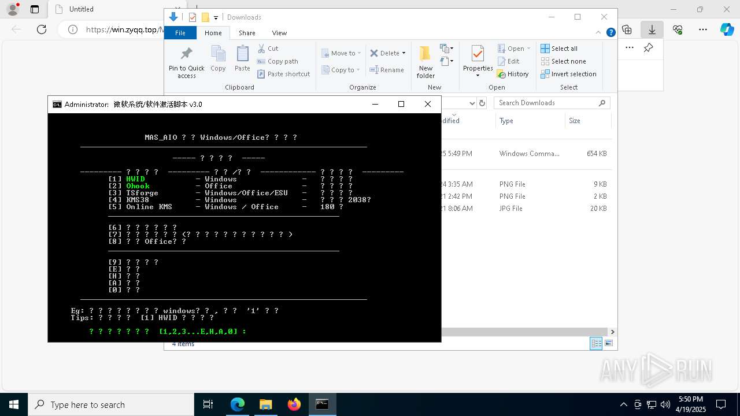Screen dimensions: 740x416
Task: Click the Properties quick access toolbar icon
Action: pos(193,17)
